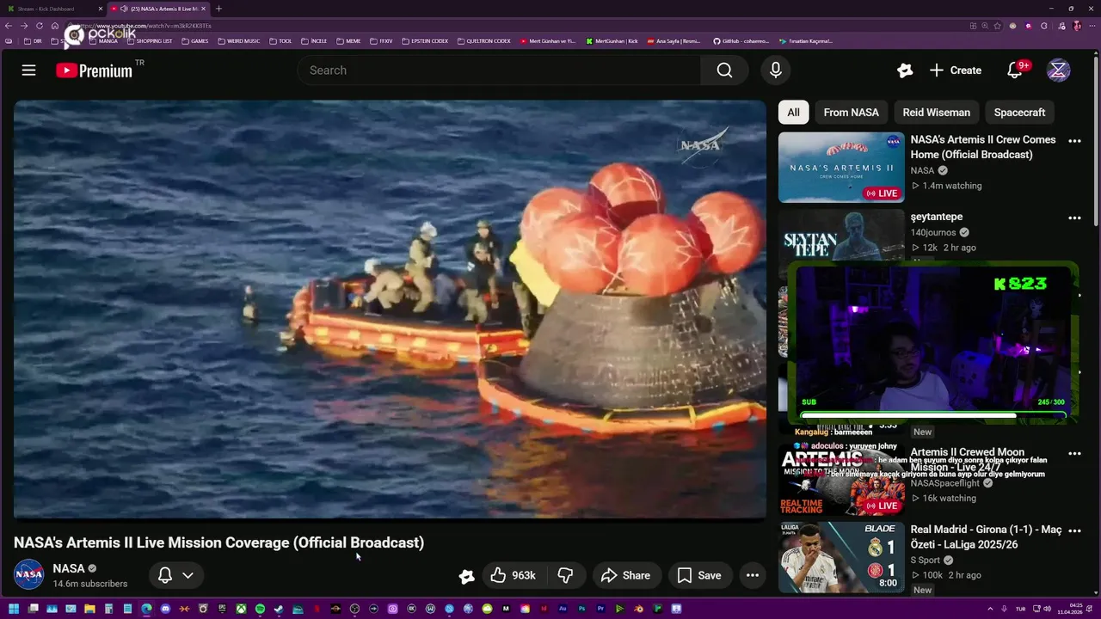Viewport: 1101px width, 619px height.
Task: Click the browser back arrow
Action: click(x=9, y=26)
